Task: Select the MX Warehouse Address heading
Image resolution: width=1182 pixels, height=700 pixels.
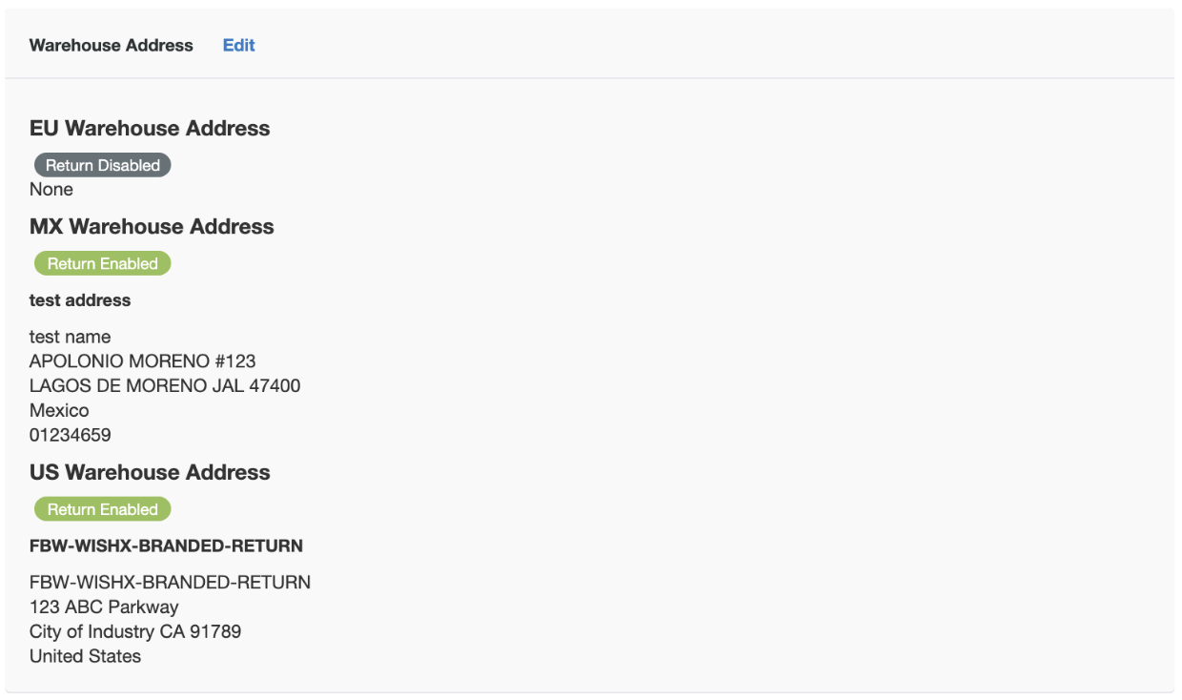Action: click(x=152, y=227)
